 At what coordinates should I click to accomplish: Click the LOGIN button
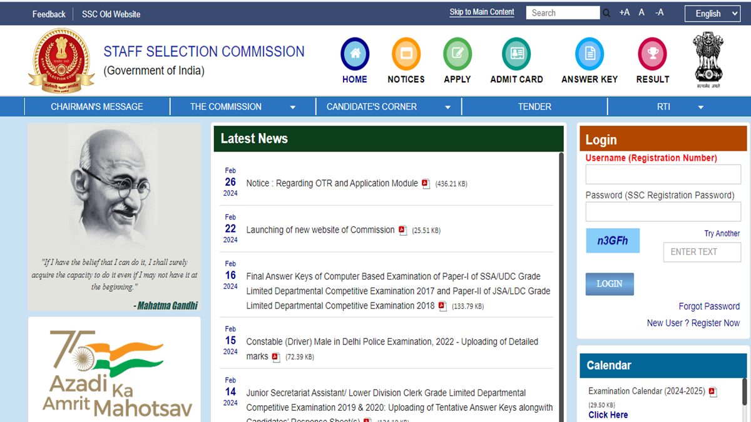[x=609, y=283]
